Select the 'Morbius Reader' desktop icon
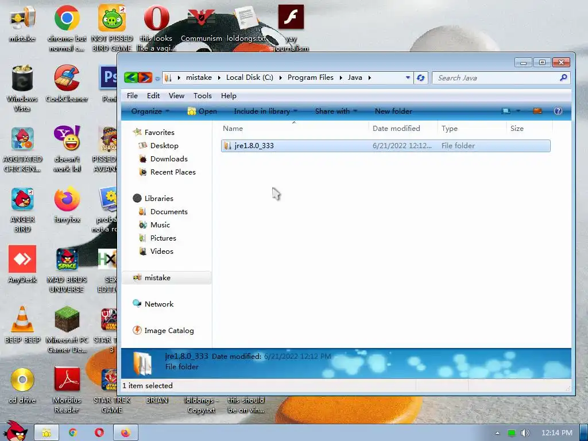This screenshot has height=441, width=588. coord(67,390)
